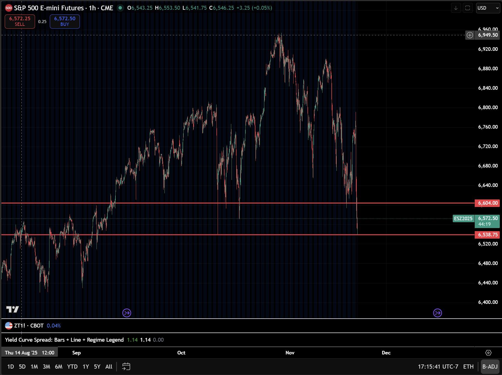The height and width of the screenshot is (375, 502).
Task: Click the circled plus marker near the high
Action: click(x=469, y=35)
